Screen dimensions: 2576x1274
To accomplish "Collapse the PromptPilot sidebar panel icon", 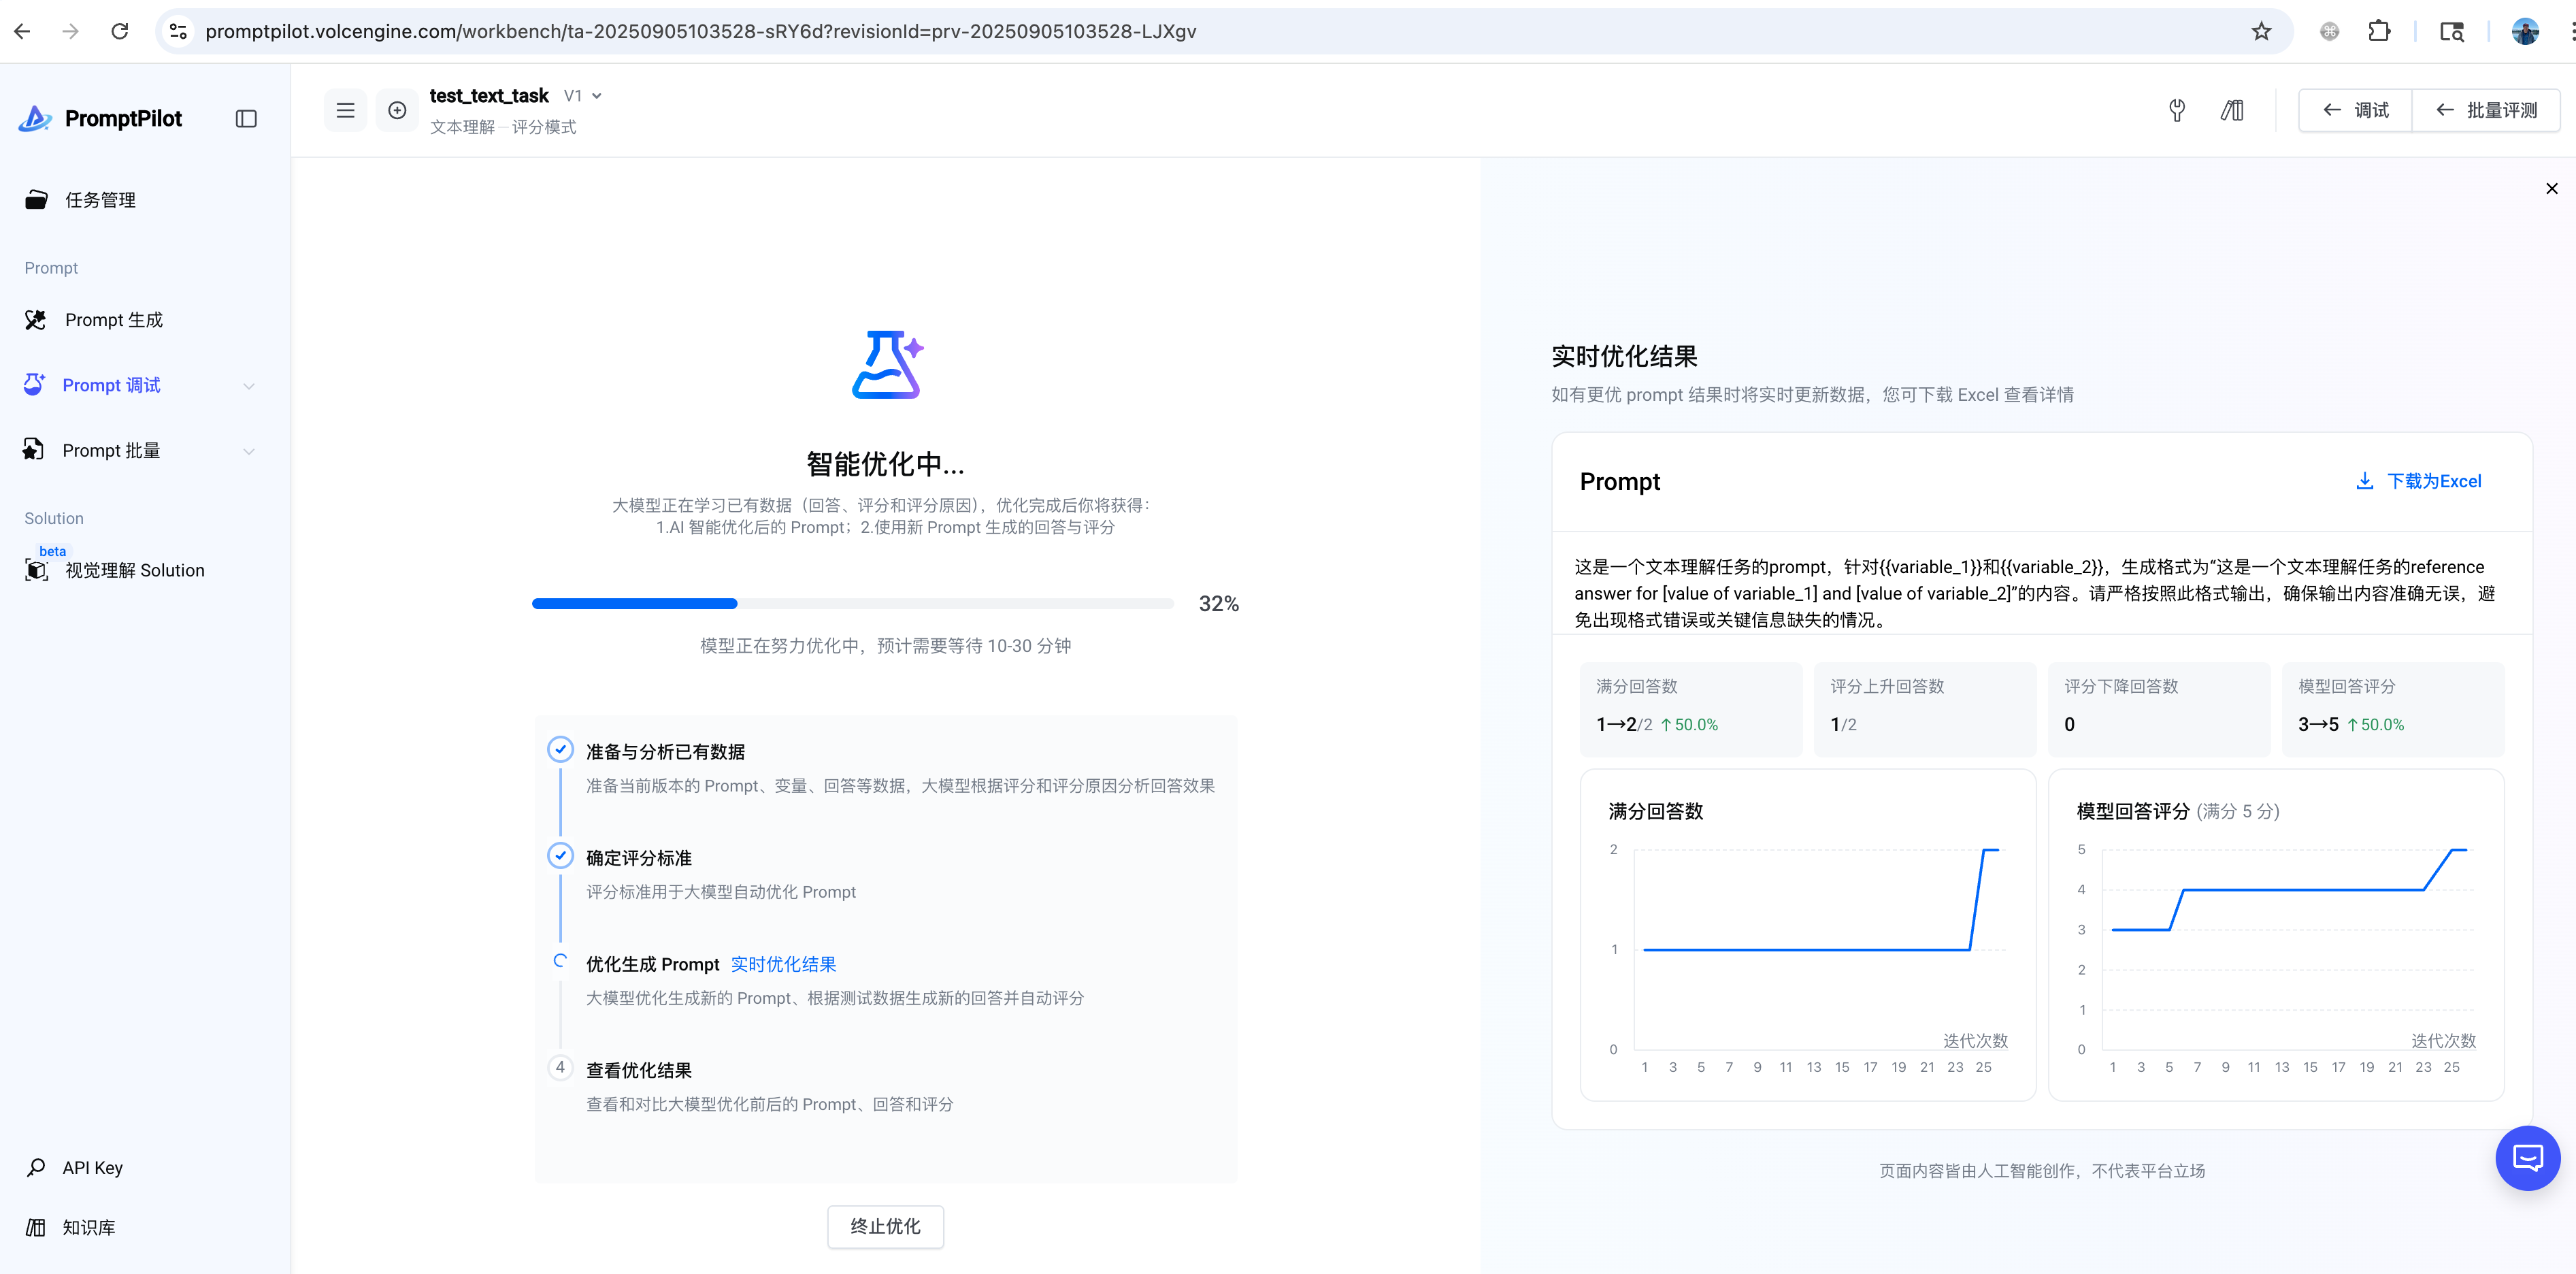I will pyautogui.click(x=246, y=119).
